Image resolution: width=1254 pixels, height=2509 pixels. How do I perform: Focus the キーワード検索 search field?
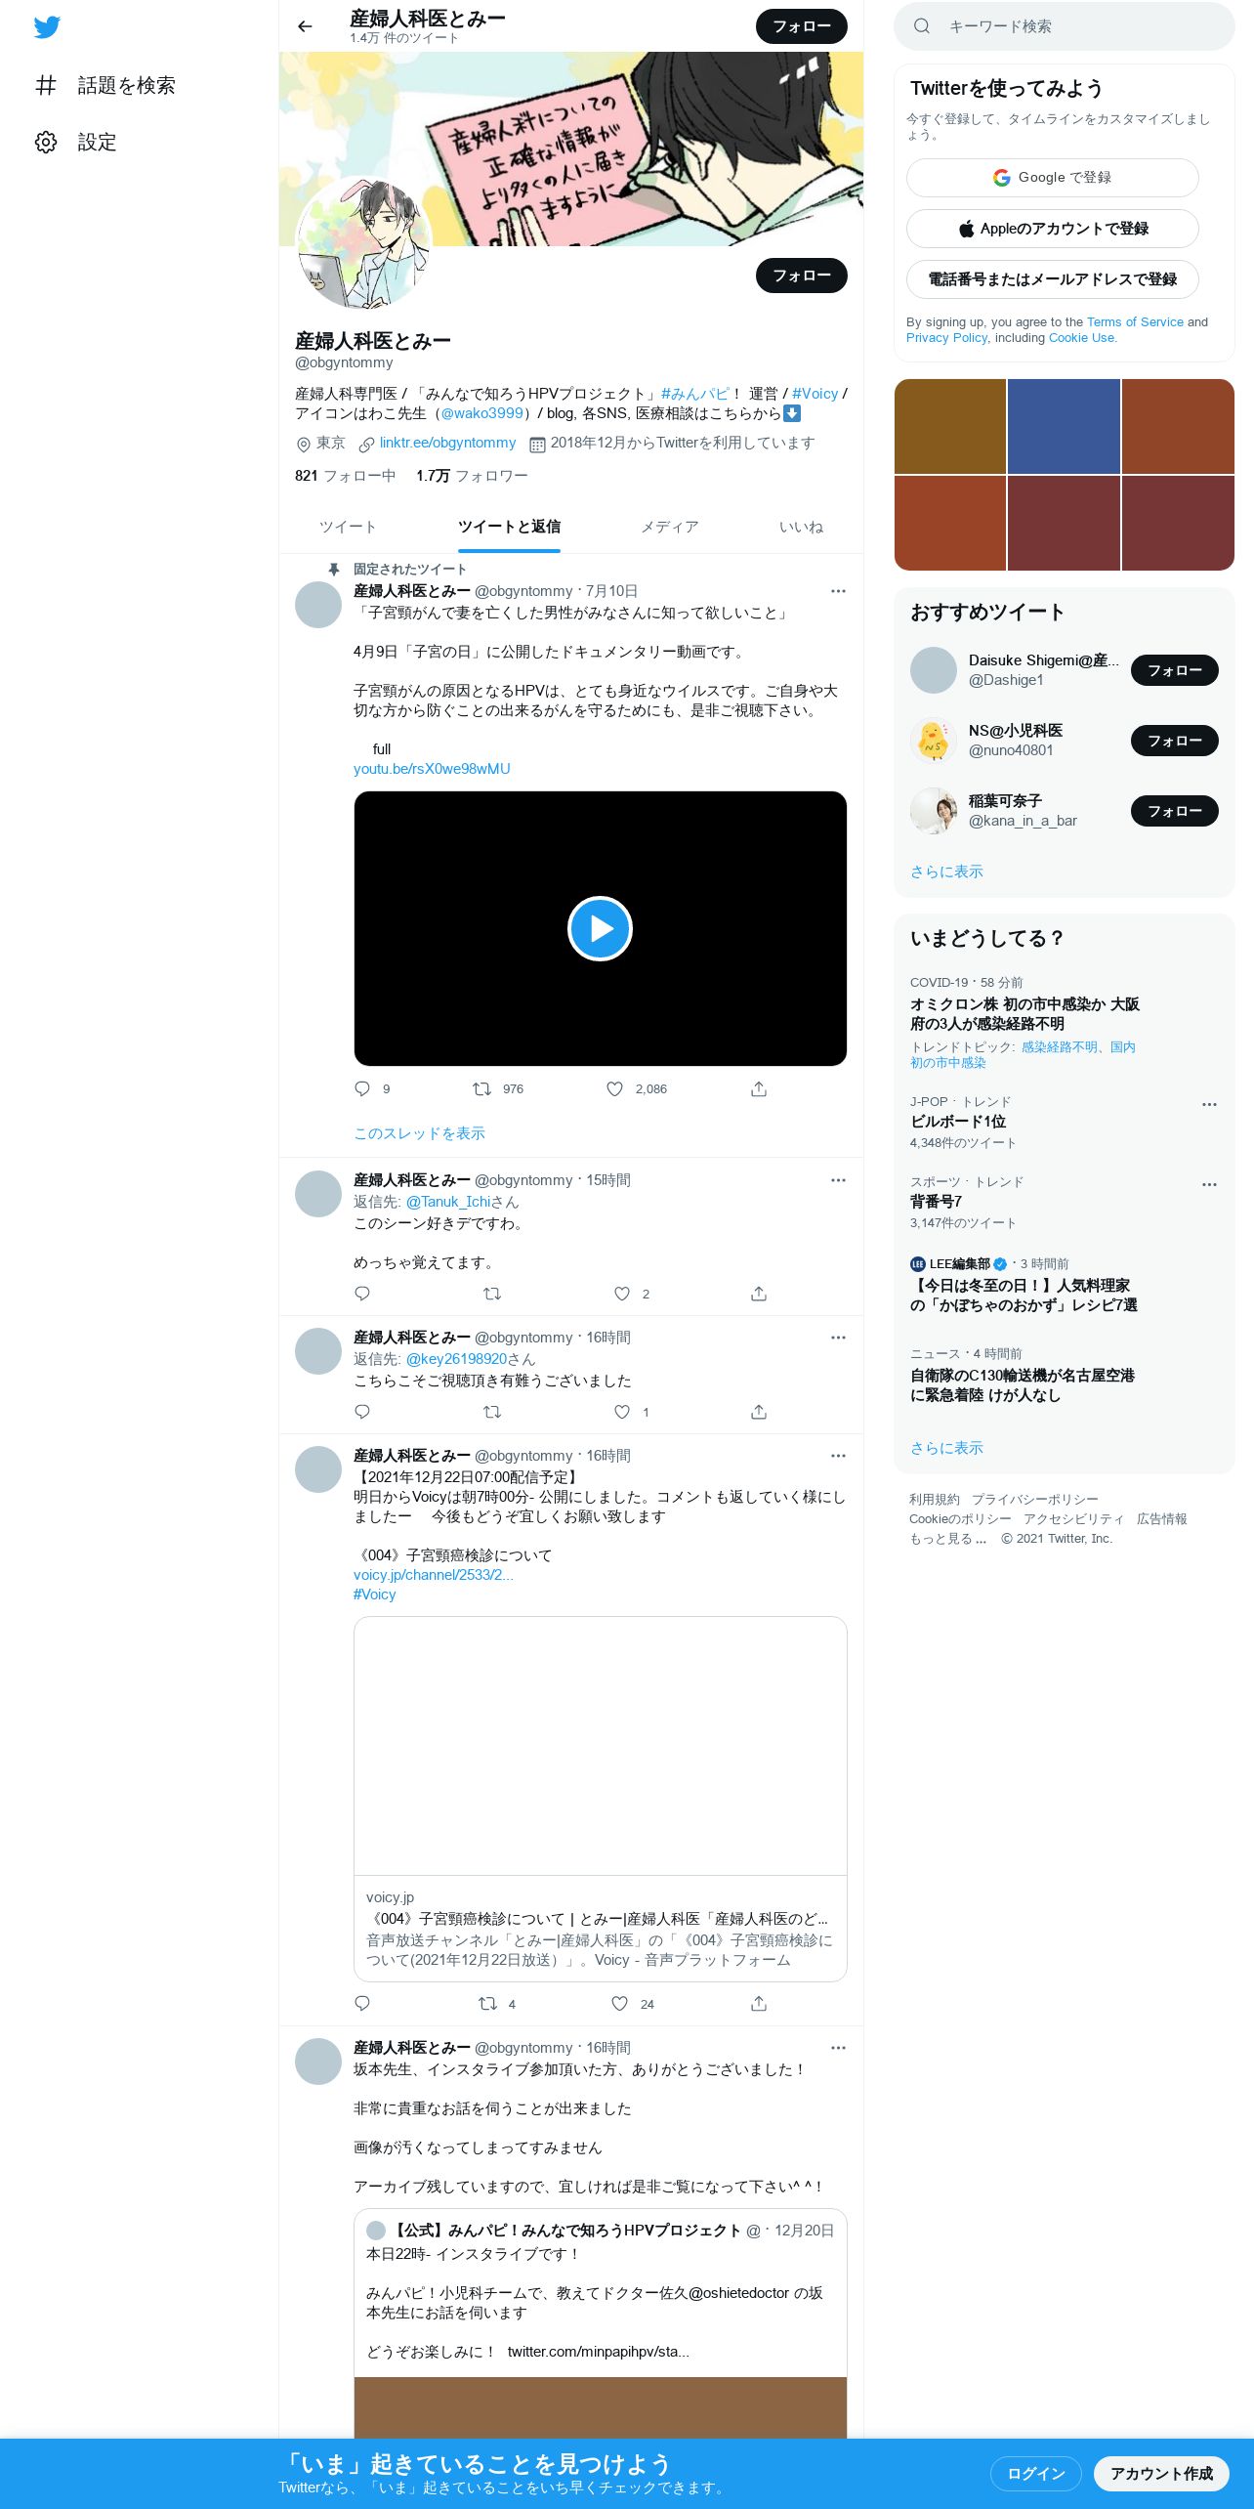pos(1064,26)
